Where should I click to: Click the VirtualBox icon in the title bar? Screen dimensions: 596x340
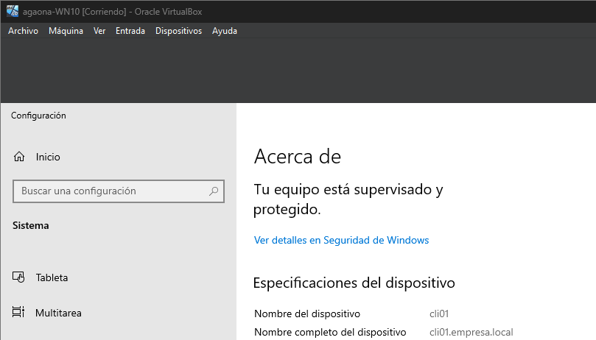[13, 10]
